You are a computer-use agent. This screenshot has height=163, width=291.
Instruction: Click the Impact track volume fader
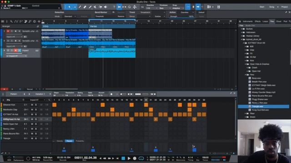[x=14, y=53]
